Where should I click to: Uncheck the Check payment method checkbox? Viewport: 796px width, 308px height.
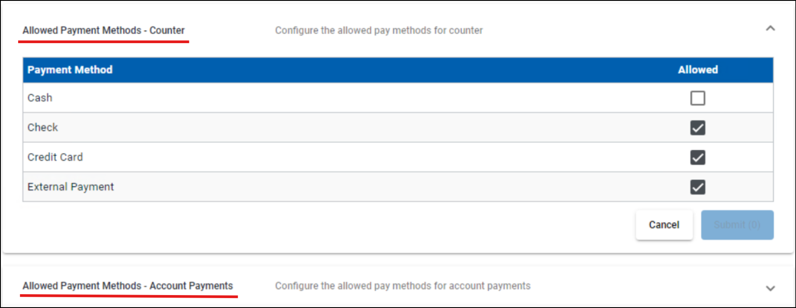point(697,128)
